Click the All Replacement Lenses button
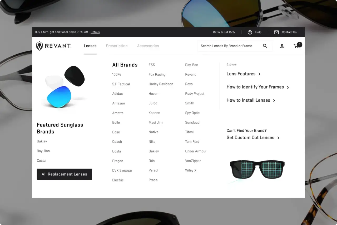 (x=64, y=174)
